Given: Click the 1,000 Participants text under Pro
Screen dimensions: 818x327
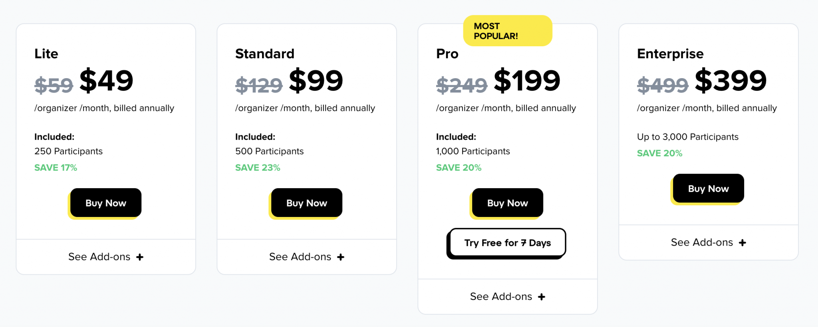Looking at the screenshot, I should [x=472, y=151].
